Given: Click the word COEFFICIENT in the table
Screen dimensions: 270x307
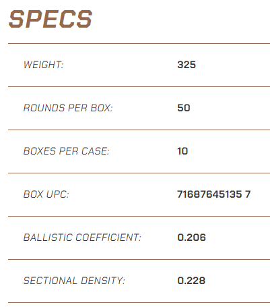Looking at the screenshot, I should pos(108,238).
